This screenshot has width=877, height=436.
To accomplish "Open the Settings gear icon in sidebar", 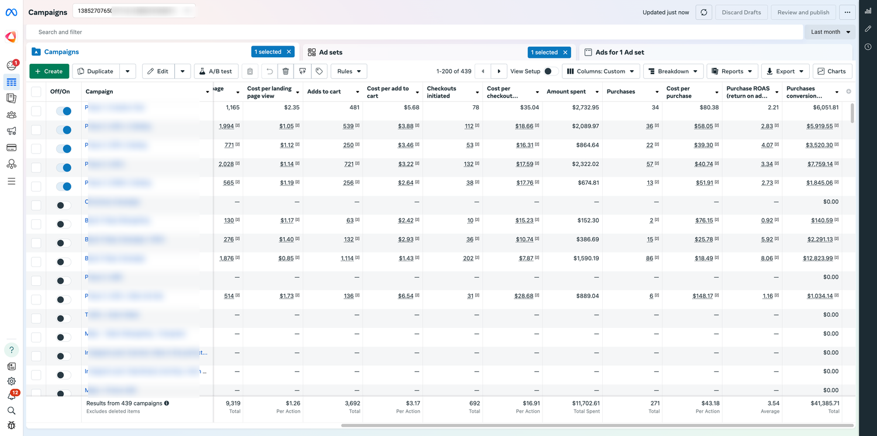I will click(11, 381).
